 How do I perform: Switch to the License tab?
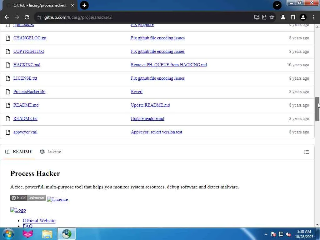tap(50, 152)
